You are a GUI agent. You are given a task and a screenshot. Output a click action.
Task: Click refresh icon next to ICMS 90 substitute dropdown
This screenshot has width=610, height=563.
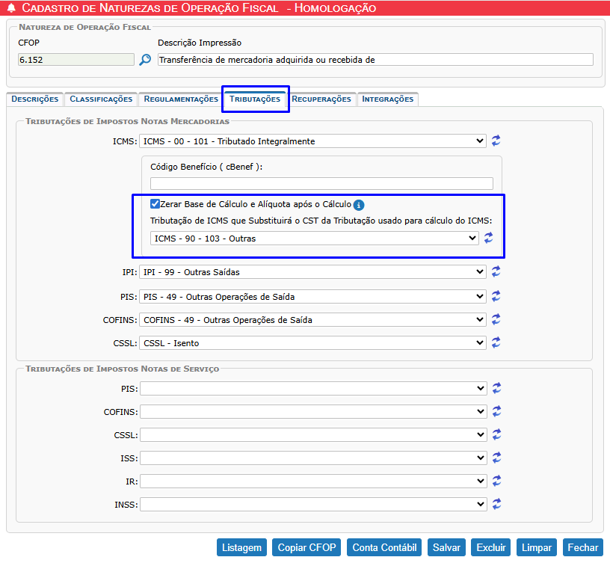pyautogui.click(x=489, y=238)
